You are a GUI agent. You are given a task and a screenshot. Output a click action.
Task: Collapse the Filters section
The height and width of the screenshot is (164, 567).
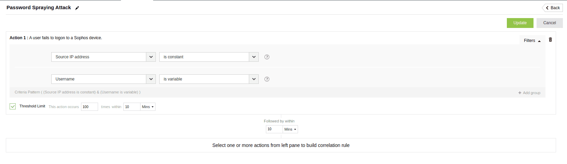coord(532,41)
